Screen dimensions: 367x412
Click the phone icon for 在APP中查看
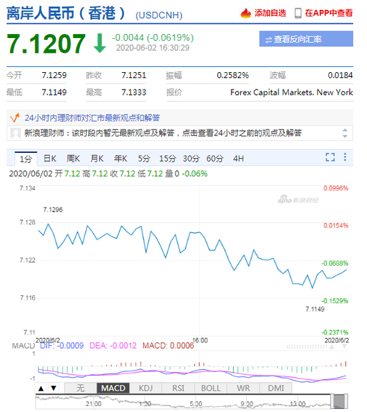click(x=298, y=13)
